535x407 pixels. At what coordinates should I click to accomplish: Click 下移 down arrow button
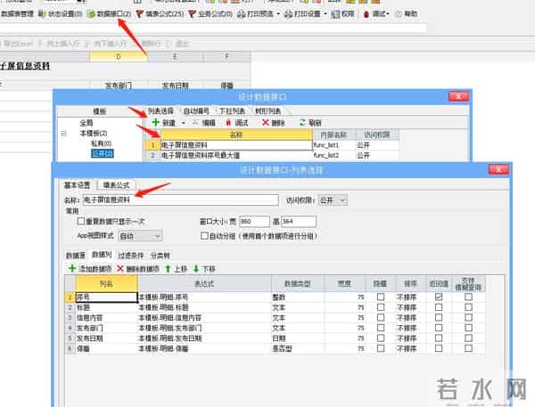204,269
